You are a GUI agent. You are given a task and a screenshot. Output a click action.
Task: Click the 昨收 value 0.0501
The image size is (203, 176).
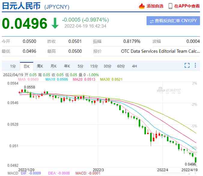pyautogui.click(x=75, y=41)
